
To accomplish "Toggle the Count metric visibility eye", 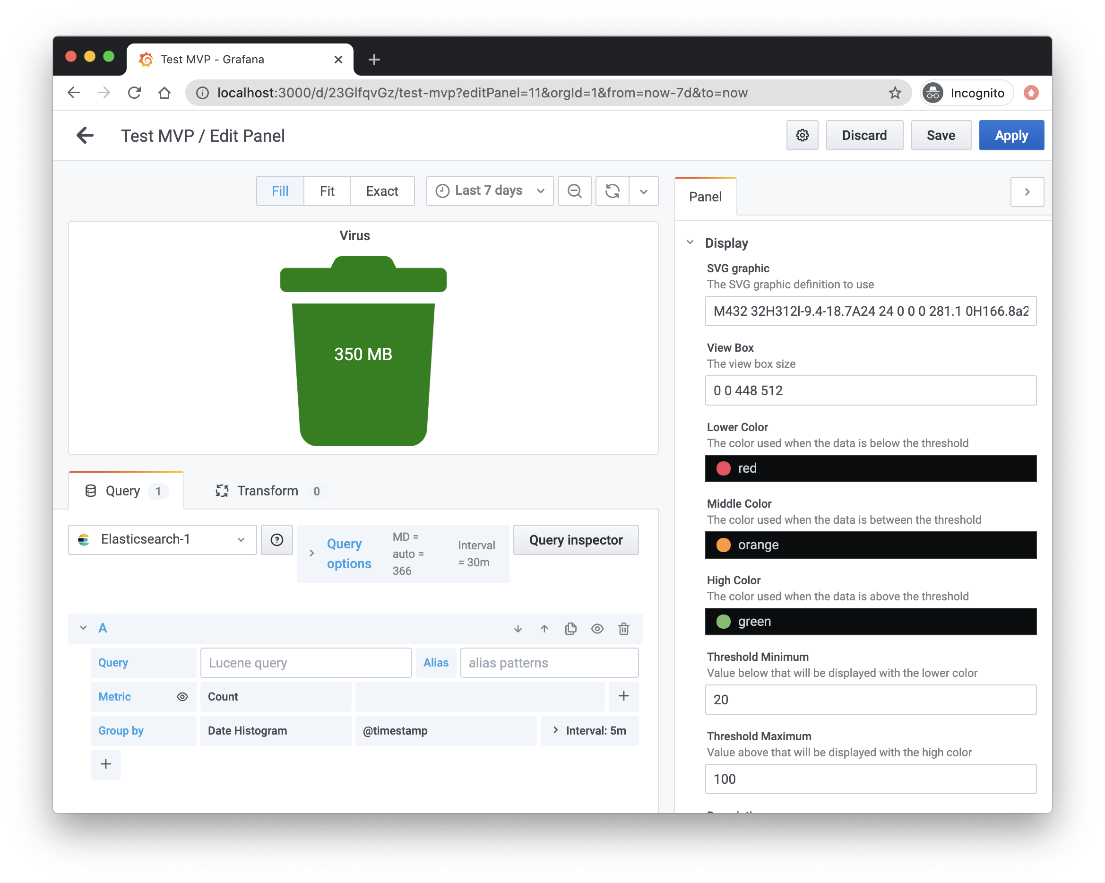I will tap(182, 696).
